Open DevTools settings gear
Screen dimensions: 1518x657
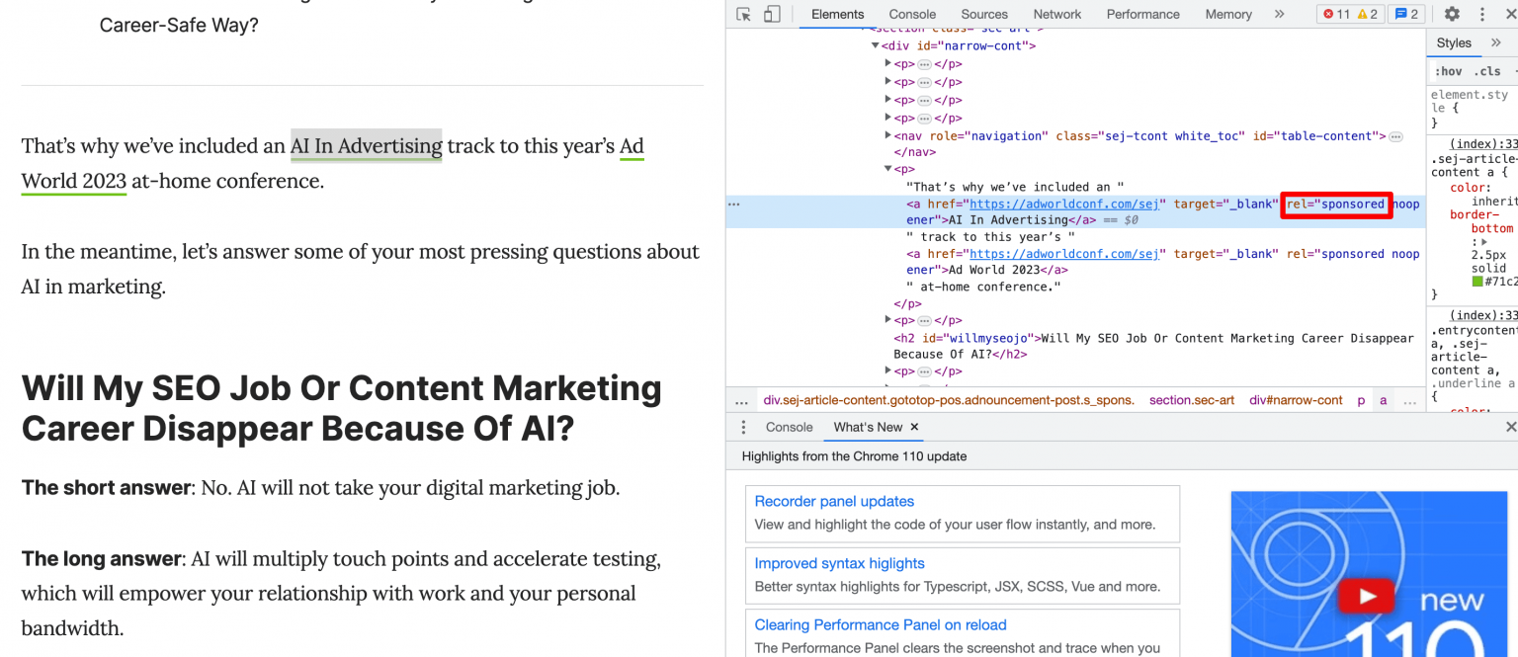[x=1451, y=14]
